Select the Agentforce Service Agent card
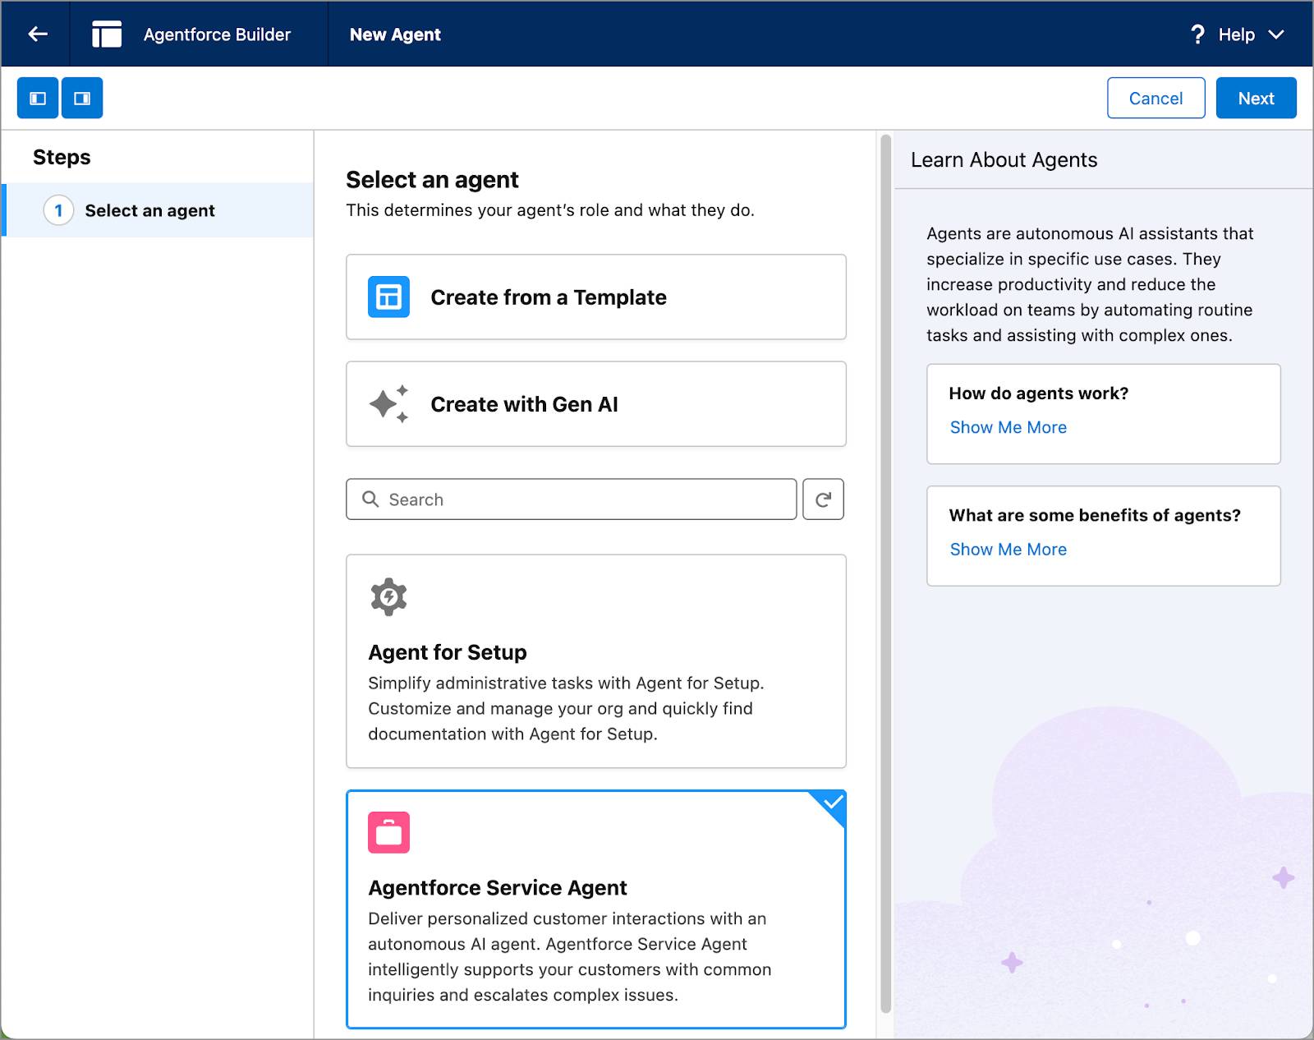The image size is (1314, 1040). pyautogui.click(x=596, y=909)
